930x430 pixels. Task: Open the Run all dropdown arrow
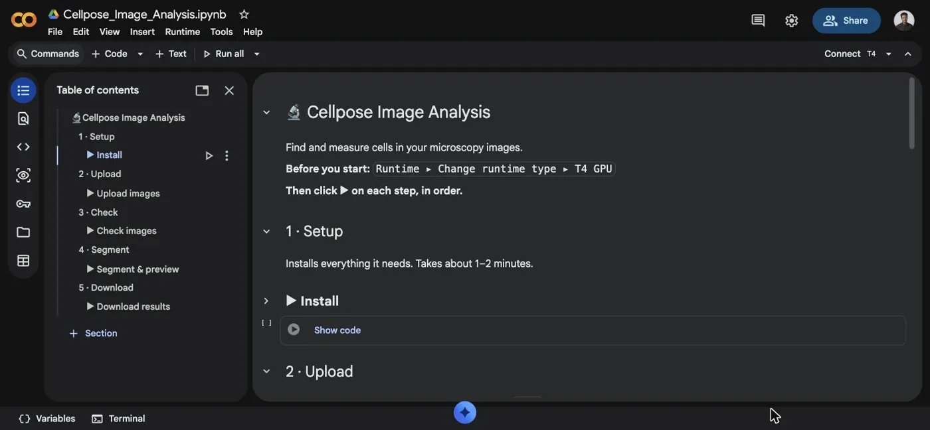point(256,54)
